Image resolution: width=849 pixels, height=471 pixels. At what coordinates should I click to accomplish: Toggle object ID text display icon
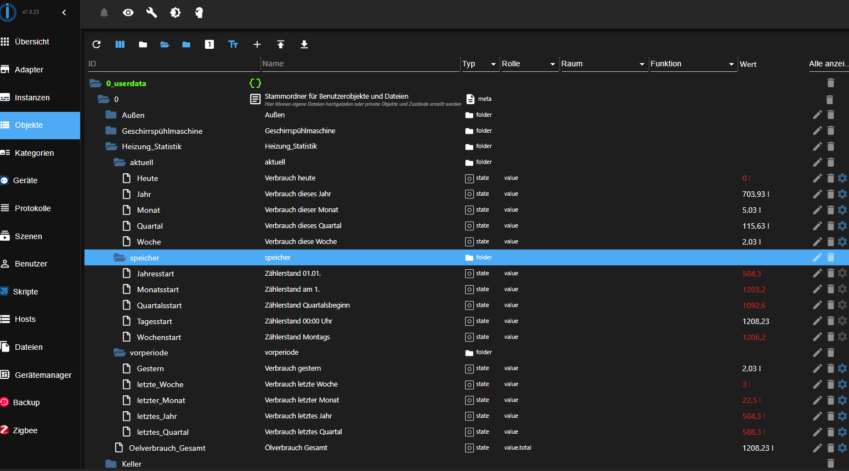tap(233, 44)
